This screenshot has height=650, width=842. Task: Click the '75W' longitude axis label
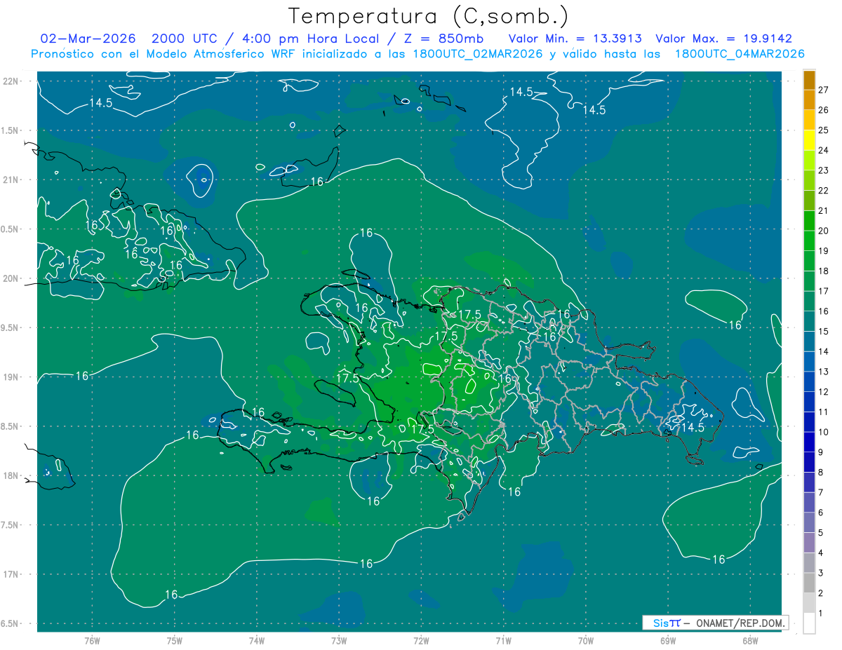point(174,640)
